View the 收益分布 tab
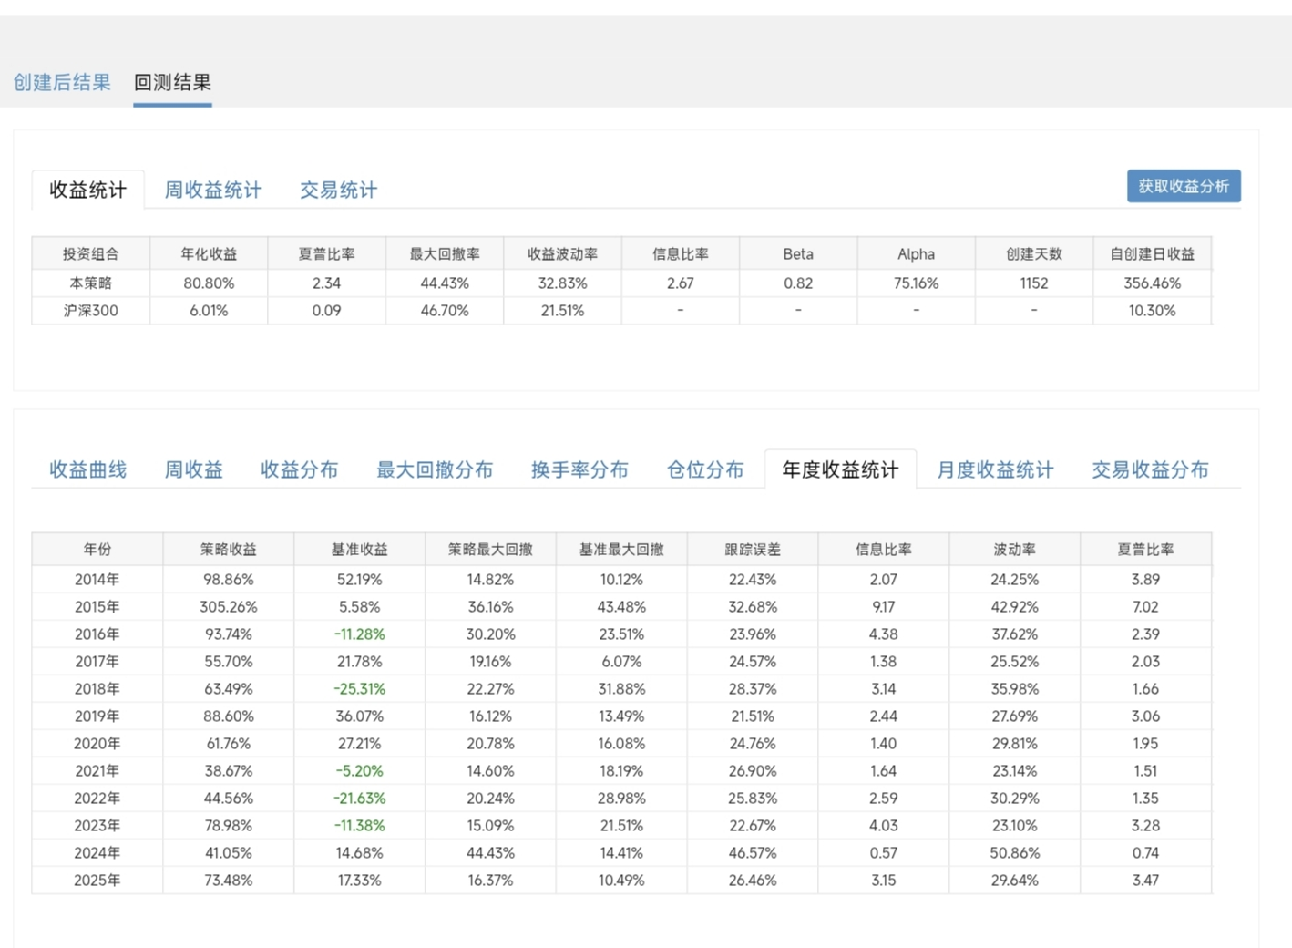The width and height of the screenshot is (1292, 948). click(x=299, y=469)
